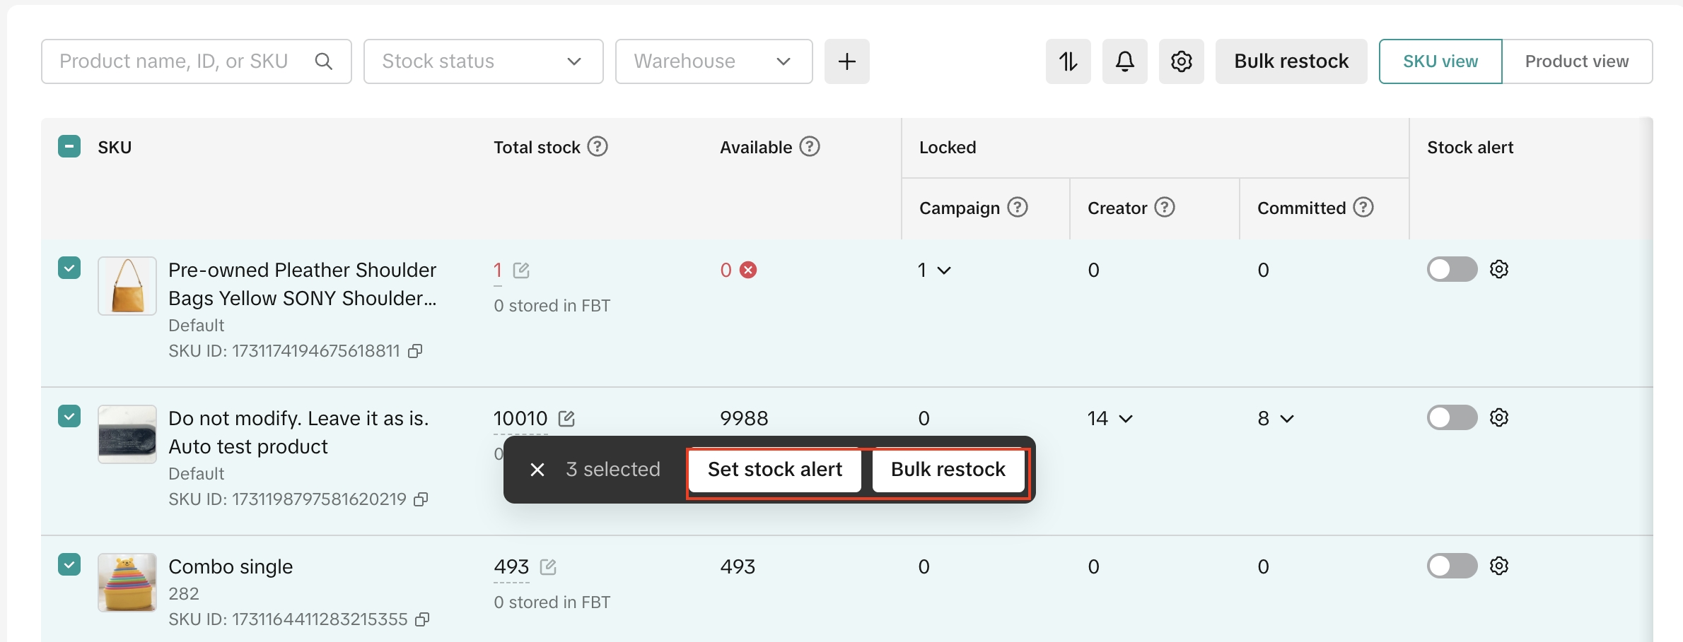Edit total stock for Pre-owned Pleather Shoulder Bags
The image size is (1683, 642).
click(x=521, y=271)
